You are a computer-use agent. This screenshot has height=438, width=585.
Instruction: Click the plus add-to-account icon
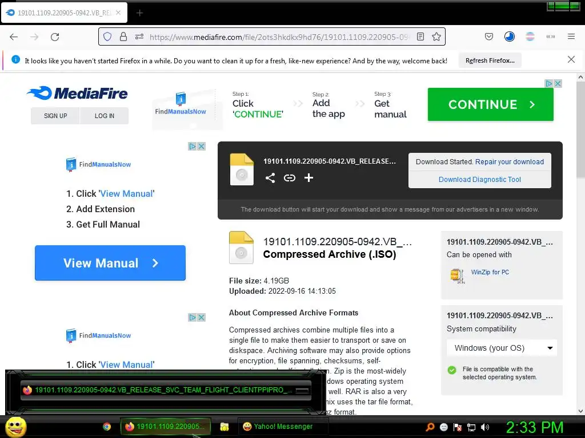point(308,178)
